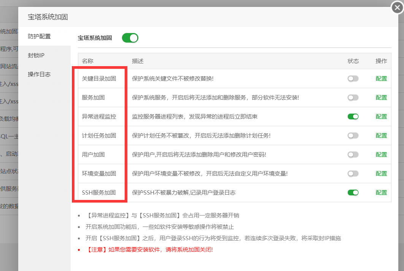The height and width of the screenshot is (271, 404).
Task: Open 配置 for 计划任务加固
Action: 381,135
